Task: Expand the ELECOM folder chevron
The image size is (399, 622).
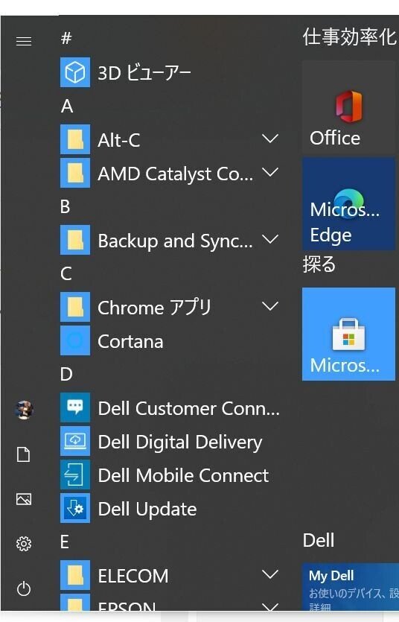Action: [270, 574]
